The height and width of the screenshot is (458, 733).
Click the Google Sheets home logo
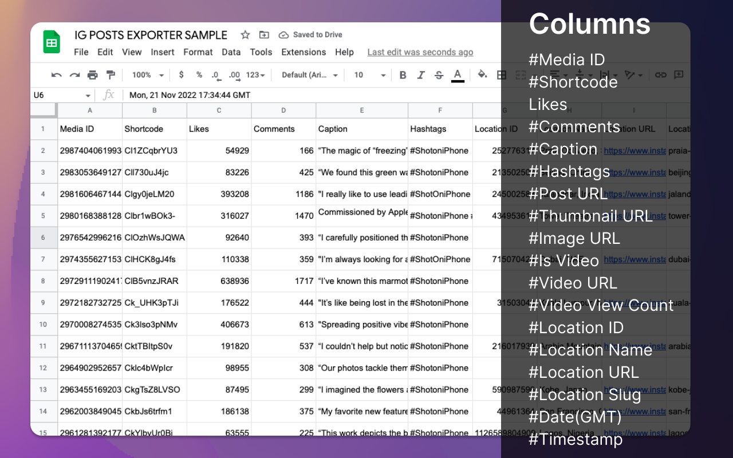tap(52, 43)
